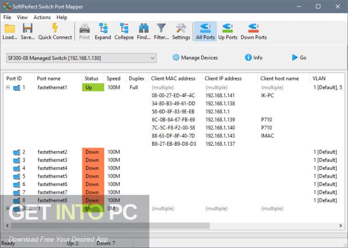Viewport: 348px width, 248px height.
Task: Open Manage Devices
Action: (x=195, y=58)
